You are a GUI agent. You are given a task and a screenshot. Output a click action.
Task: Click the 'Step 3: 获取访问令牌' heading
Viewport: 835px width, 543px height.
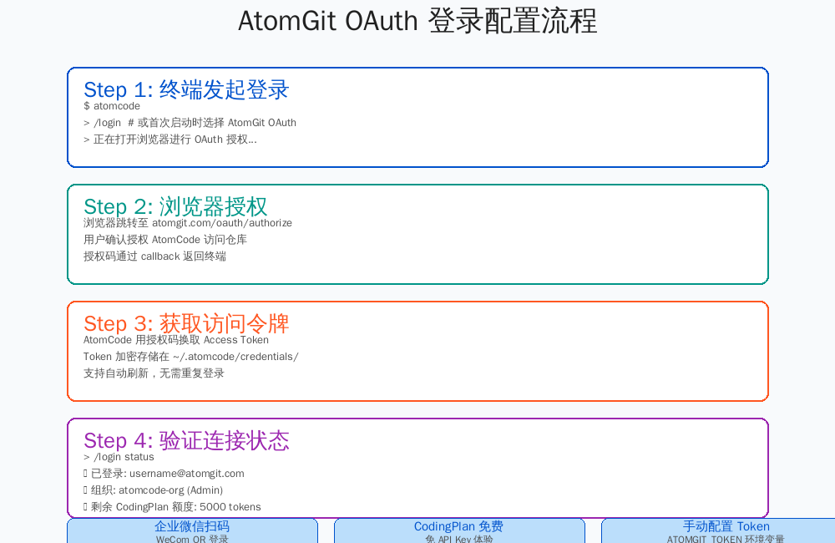pos(186,323)
